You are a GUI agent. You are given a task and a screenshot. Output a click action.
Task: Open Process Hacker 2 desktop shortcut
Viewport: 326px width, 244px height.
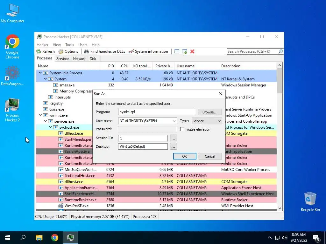pyautogui.click(x=12, y=110)
